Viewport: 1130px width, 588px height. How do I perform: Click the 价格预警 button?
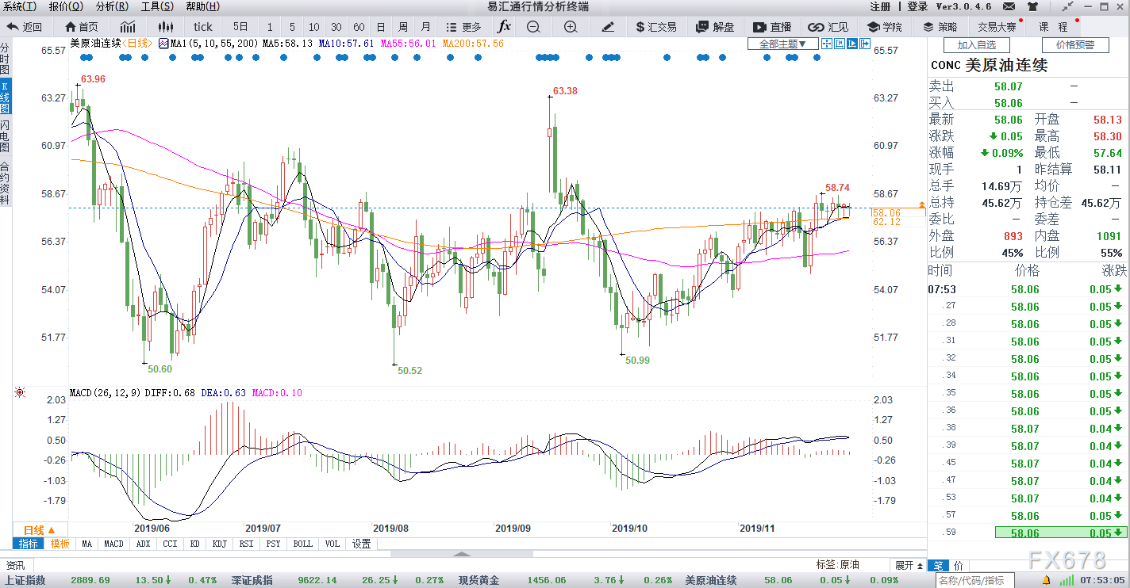point(1074,45)
